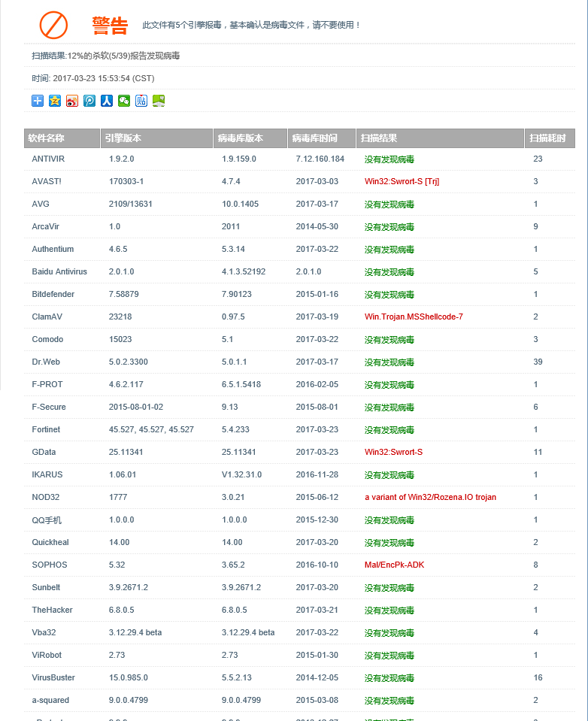Select VirusBuster engine name
The width and height of the screenshot is (588, 721).
pos(53,677)
